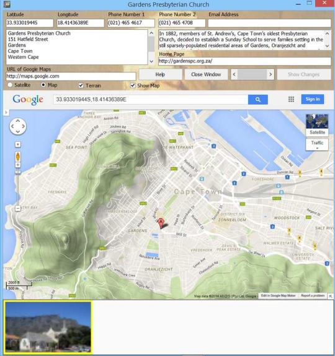Toggle the Terrain checkbox
This screenshot has width=335, height=356.
pyautogui.click(x=81, y=85)
